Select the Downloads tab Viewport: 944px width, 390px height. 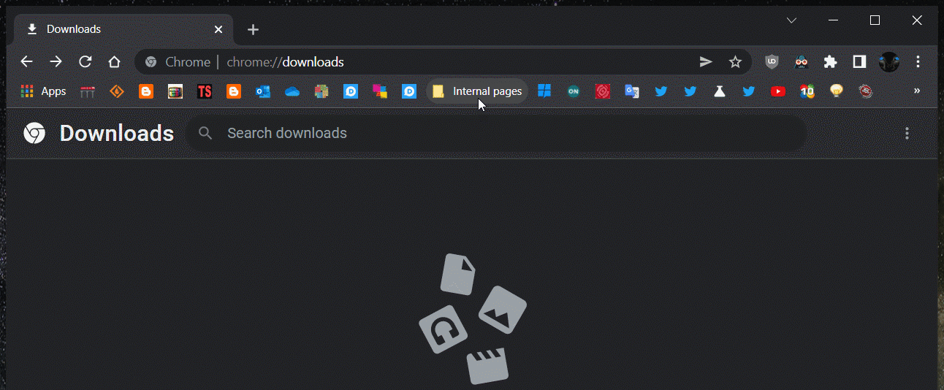(117, 29)
